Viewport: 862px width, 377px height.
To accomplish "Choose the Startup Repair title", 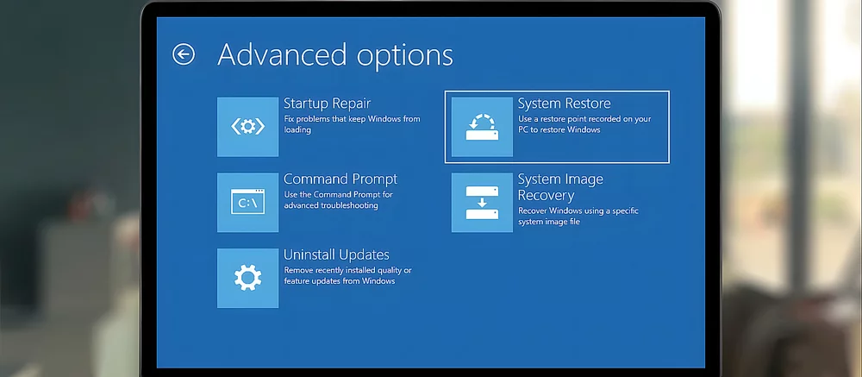I will (x=327, y=104).
